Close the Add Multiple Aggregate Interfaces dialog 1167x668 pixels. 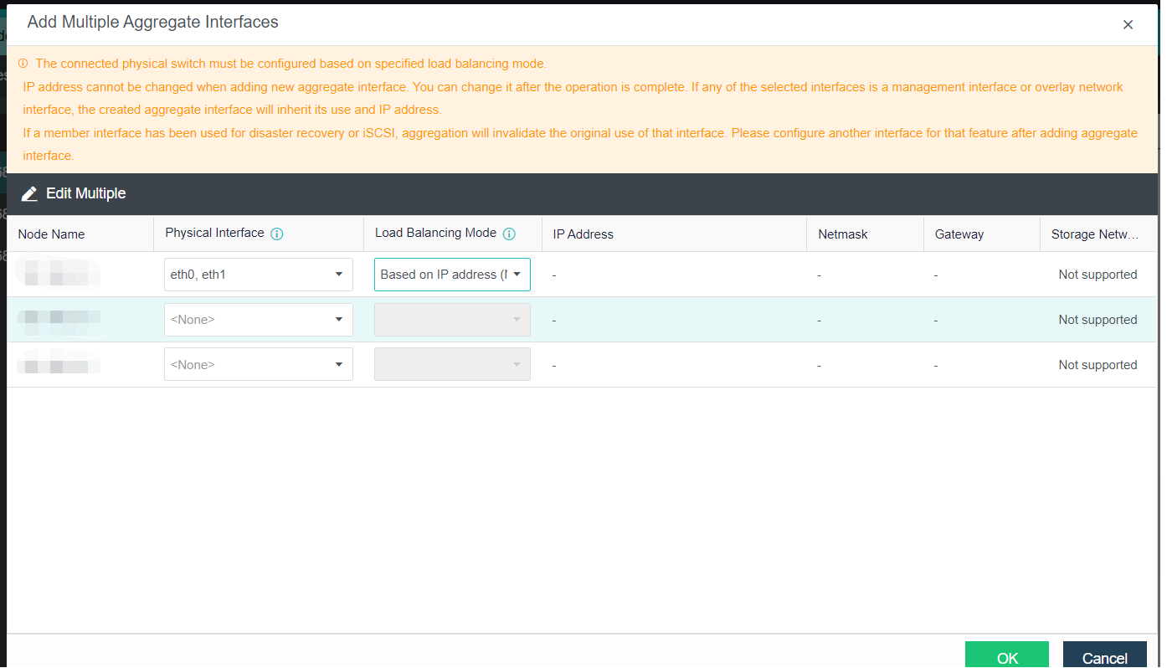[x=1128, y=25]
